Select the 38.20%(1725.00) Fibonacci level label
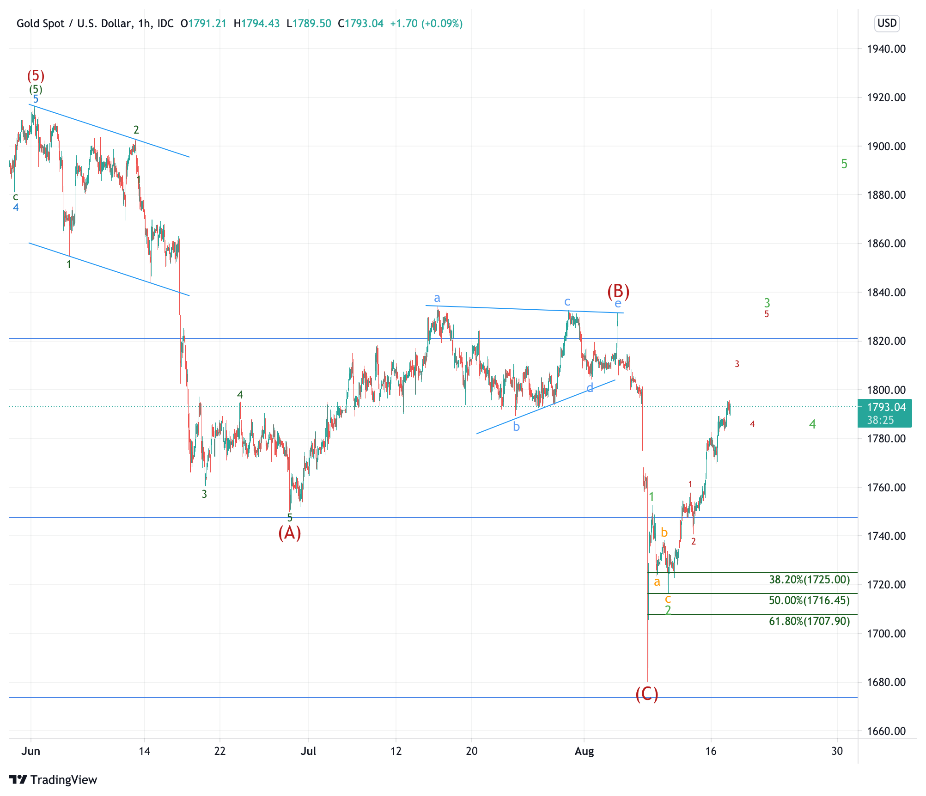Image resolution: width=926 pixels, height=796 pixels. (x=809, y=580)
